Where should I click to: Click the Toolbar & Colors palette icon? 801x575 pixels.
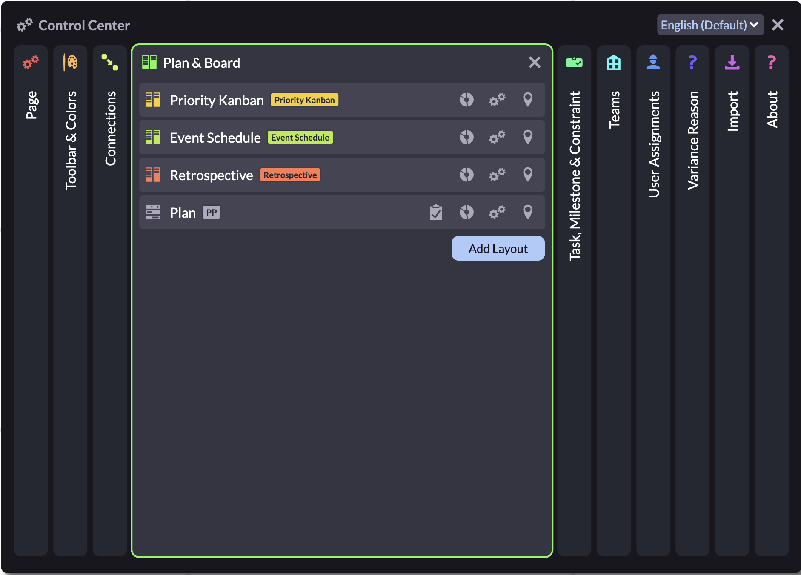tap(70, 63)
